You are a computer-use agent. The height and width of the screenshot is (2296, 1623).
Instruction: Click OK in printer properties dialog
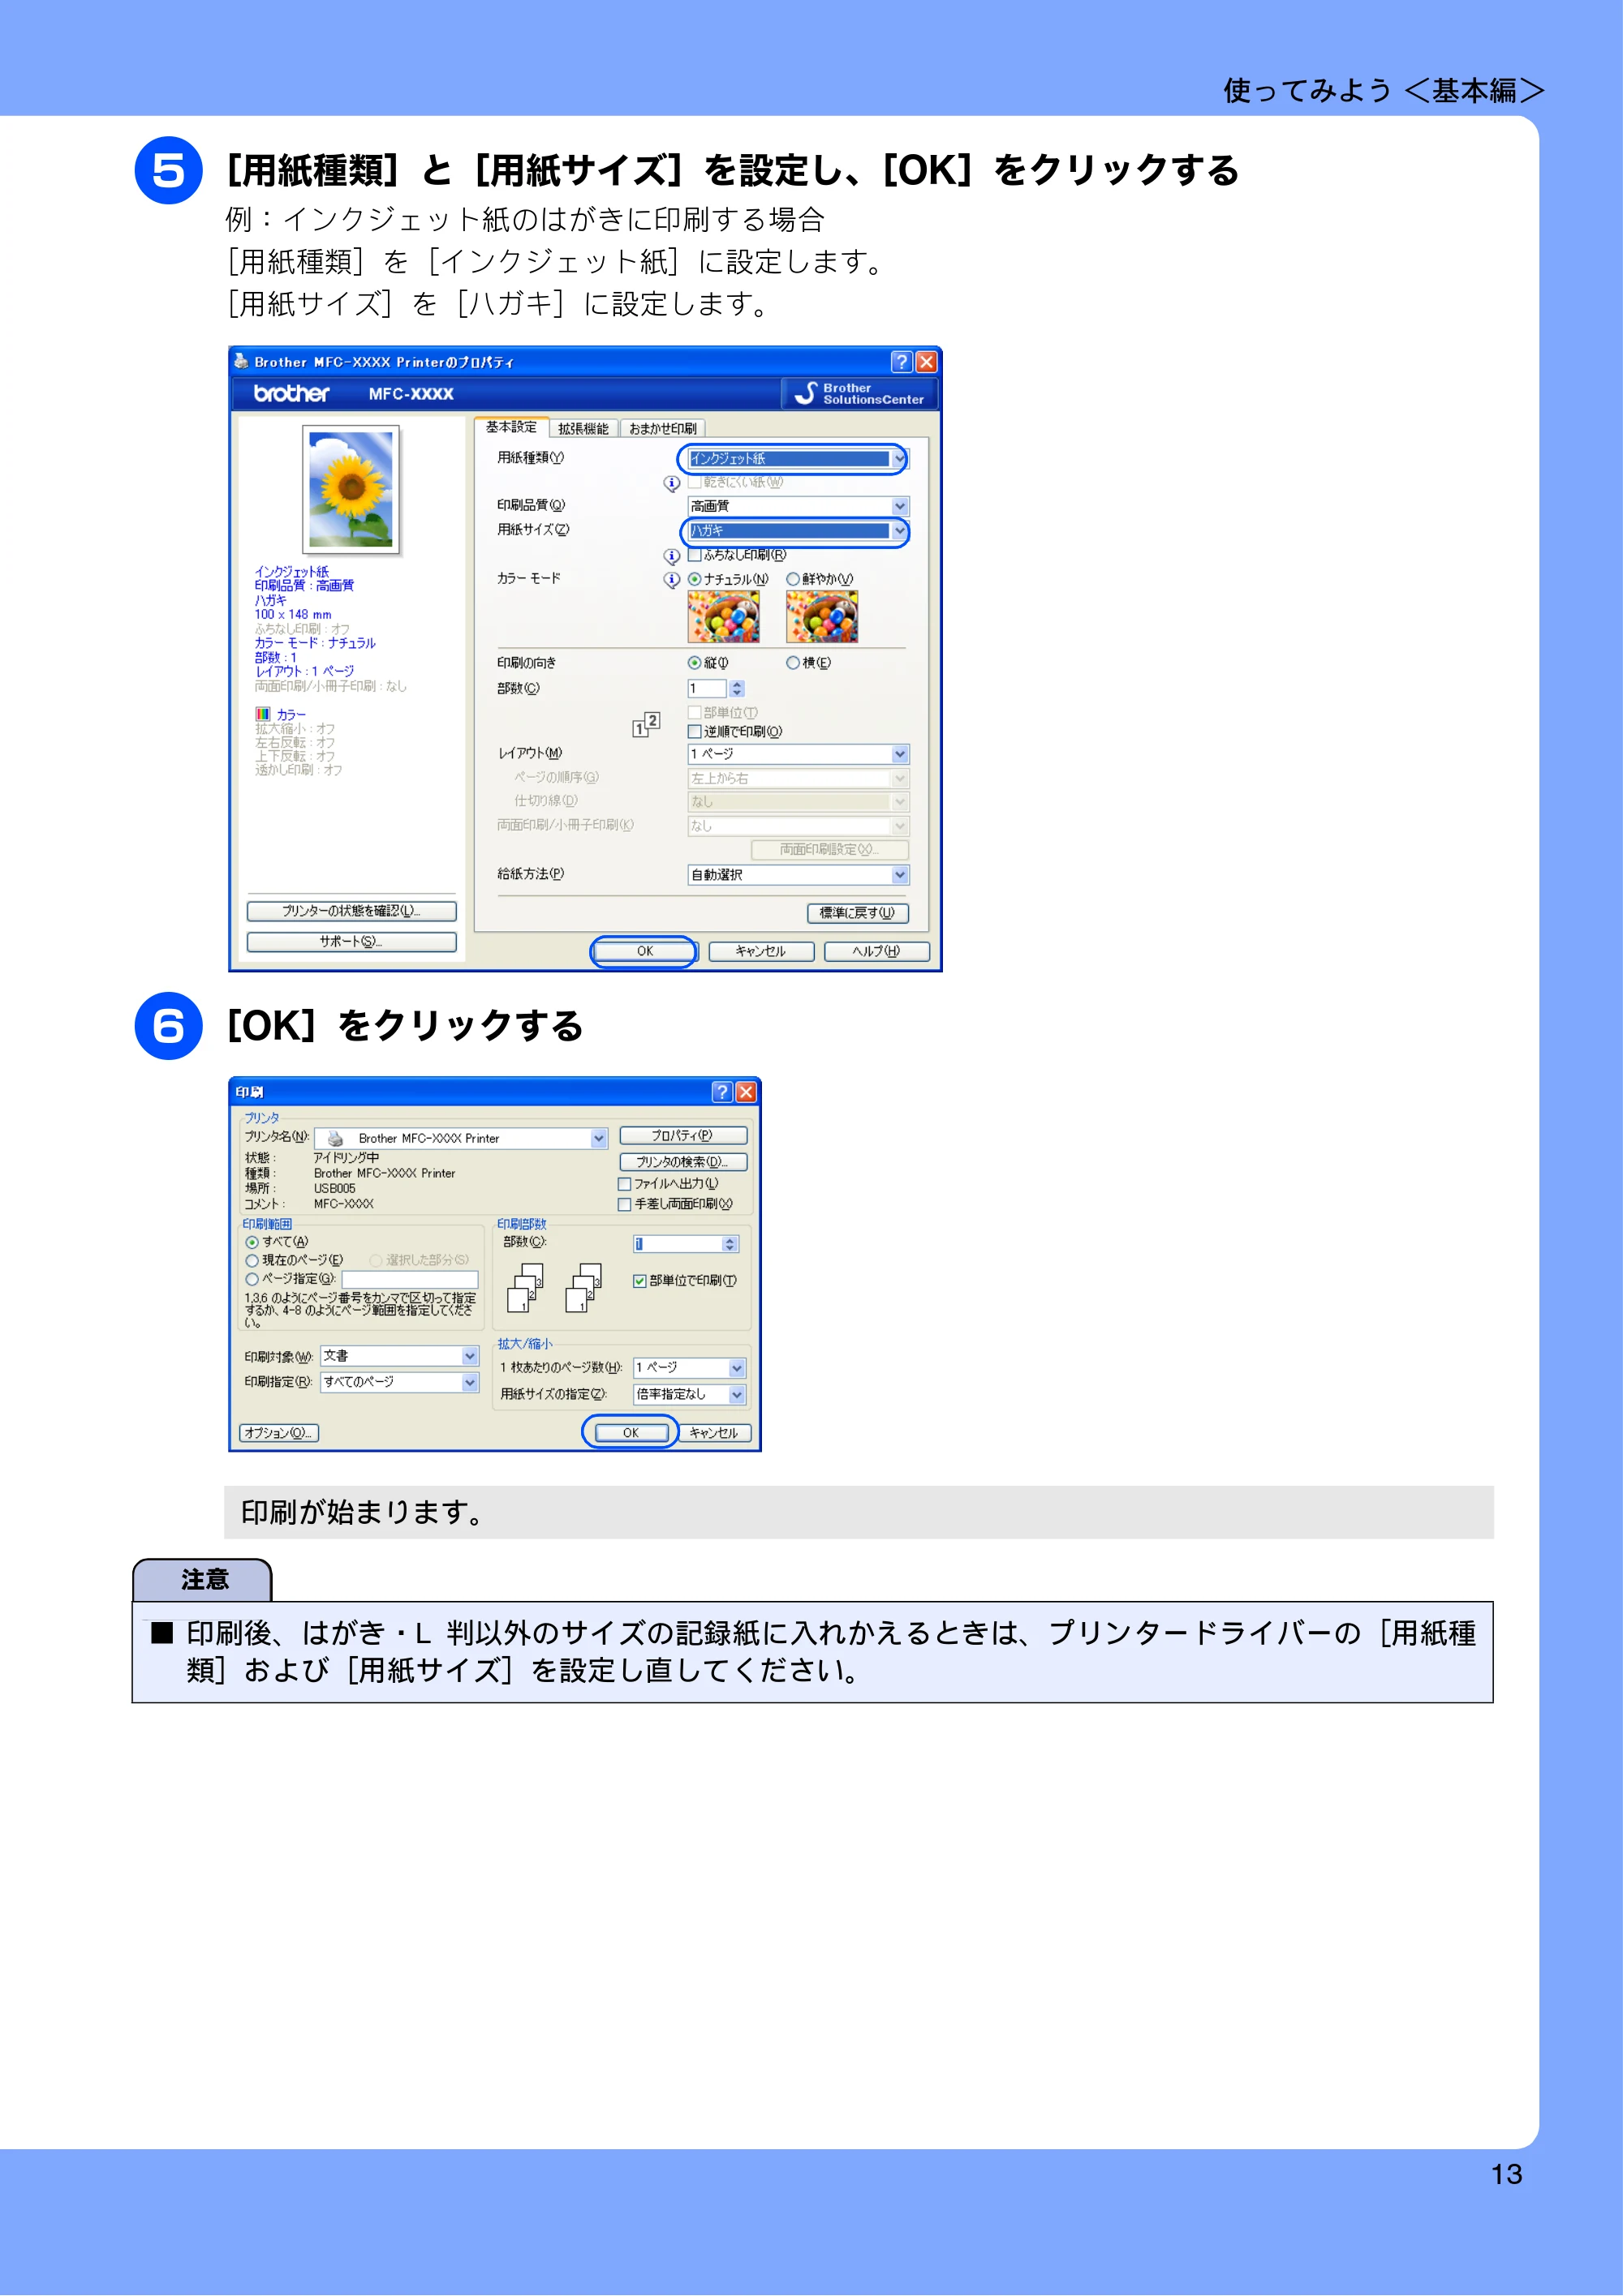pyautogui.click(x=644, y=952)
